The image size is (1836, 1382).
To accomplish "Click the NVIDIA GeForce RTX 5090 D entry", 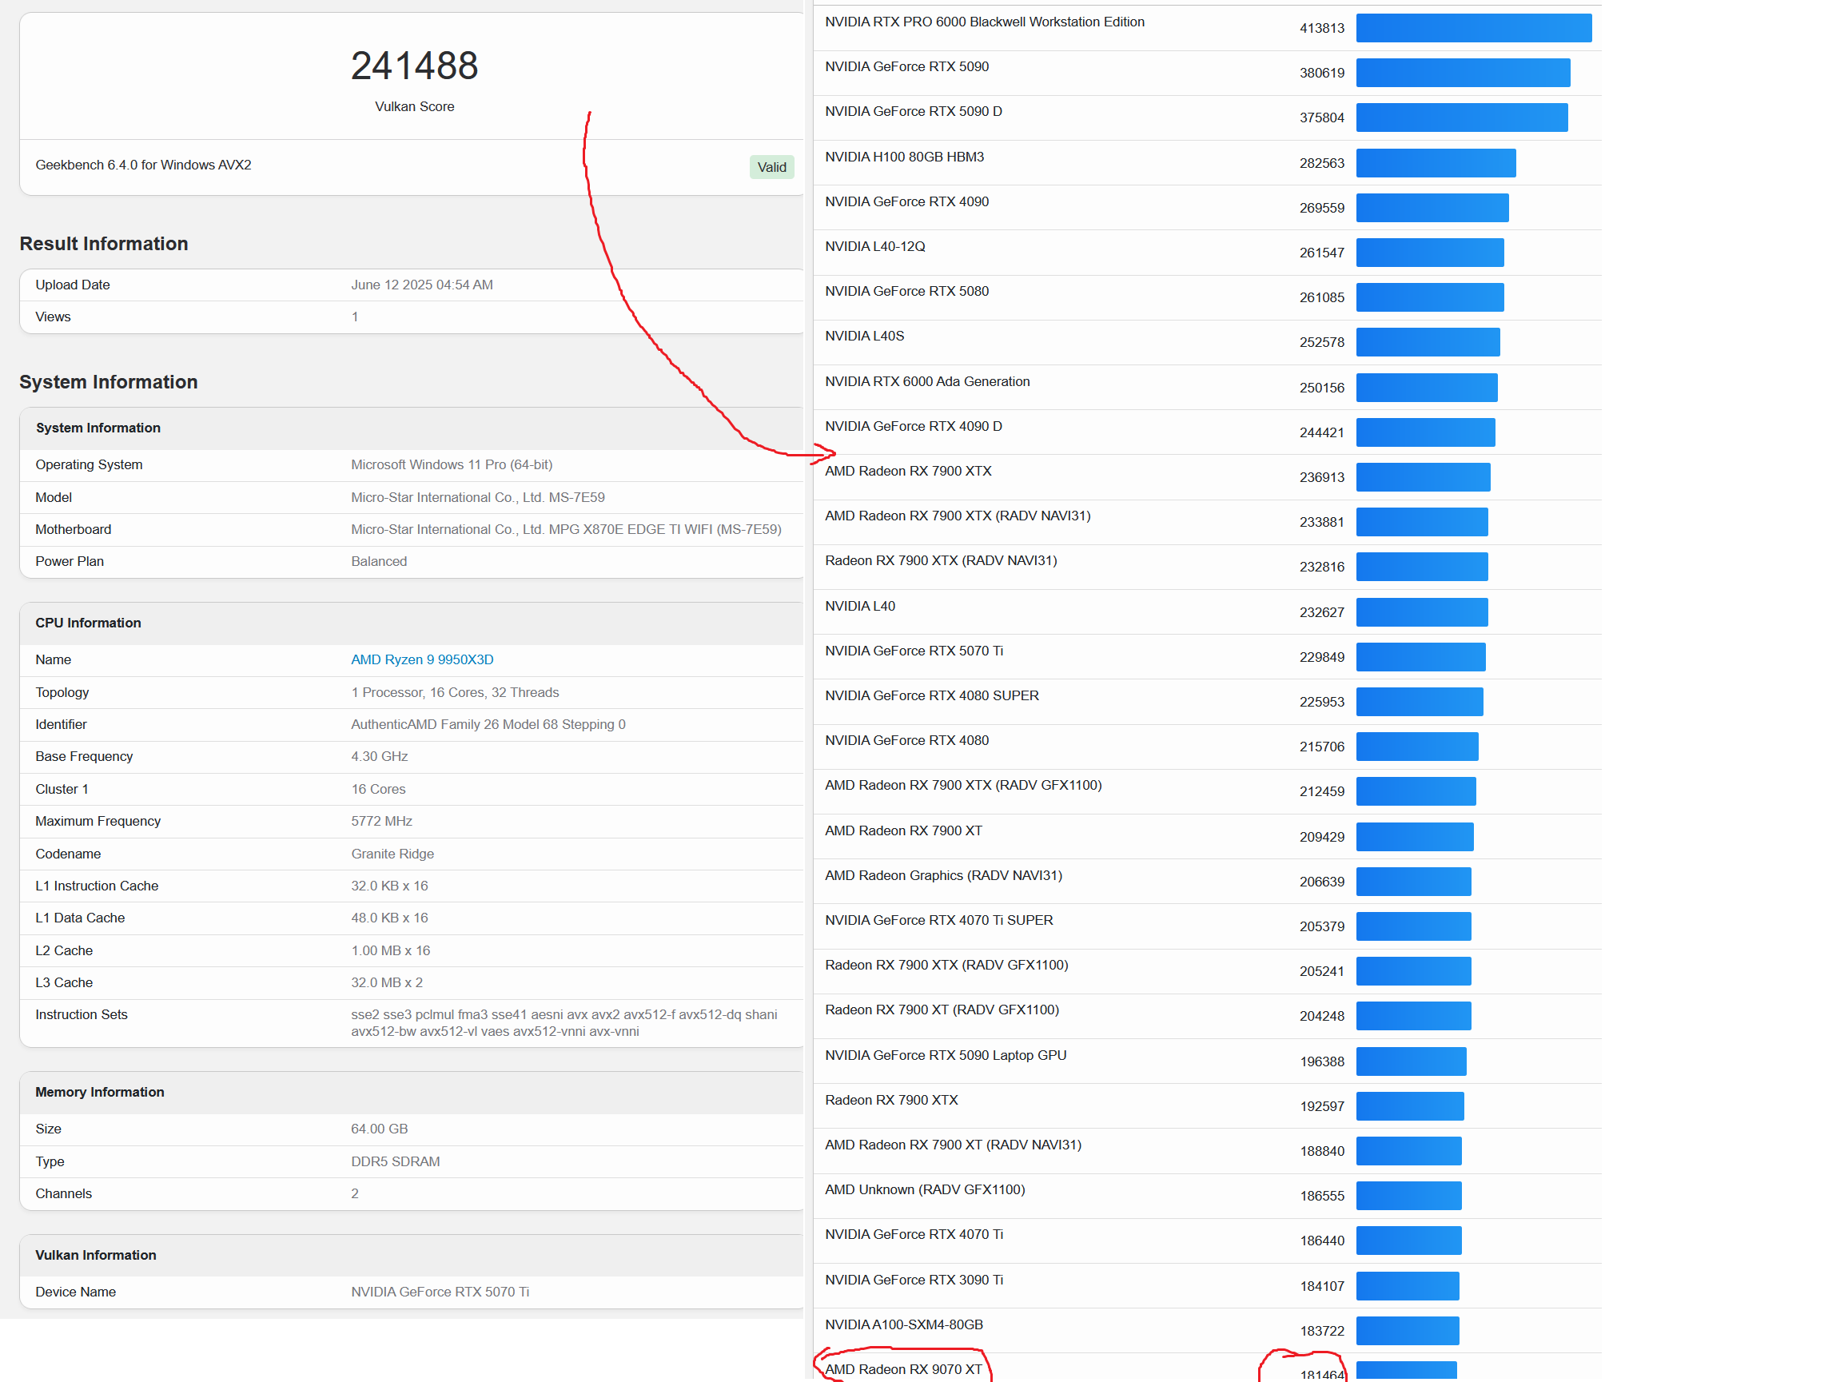I will (913, 111).
